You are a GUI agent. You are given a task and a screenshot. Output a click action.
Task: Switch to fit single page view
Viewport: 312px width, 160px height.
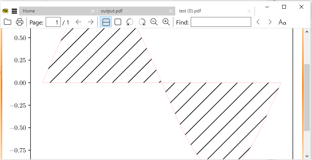pos(118,22)
